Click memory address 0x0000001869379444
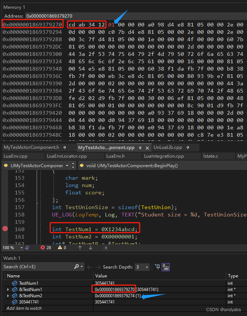The image size is (247, 316). pos(32,120)
